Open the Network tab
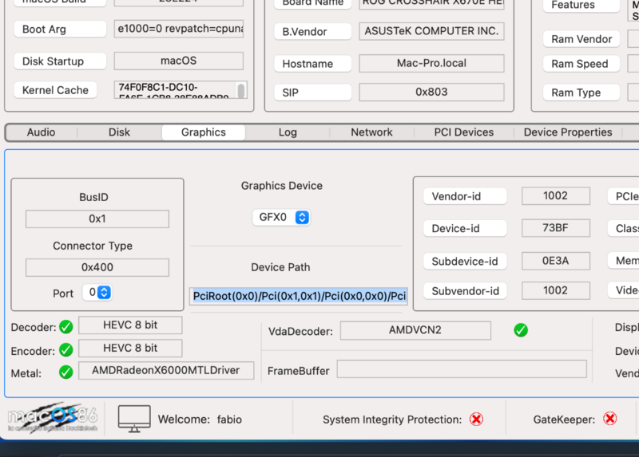Image resolution: width=639 pixels, height=457 pixels. [x=371, y=132]
